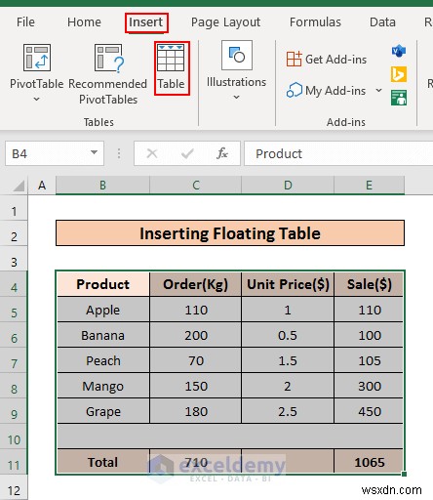Image resolution: width=433 pixels, height=500 pixels.
Task: Click the Mango cell
Action: [x=103, y=386]
